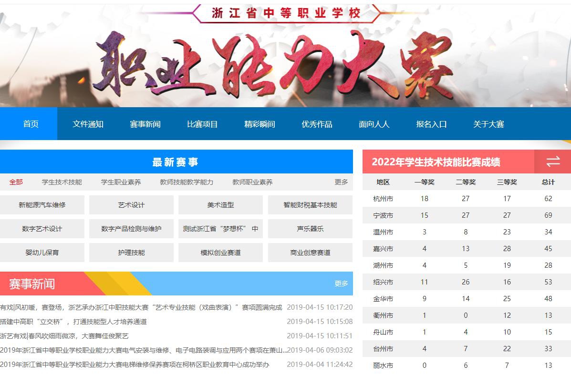Screen dimensions: 571x385
Task: Open the 商业创意赛道 event
Action: click(x=310, y=253)
